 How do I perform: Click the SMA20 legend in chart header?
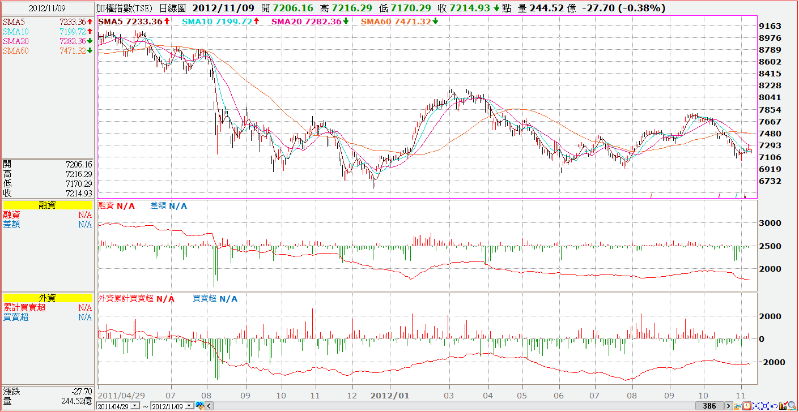point(310,21)
